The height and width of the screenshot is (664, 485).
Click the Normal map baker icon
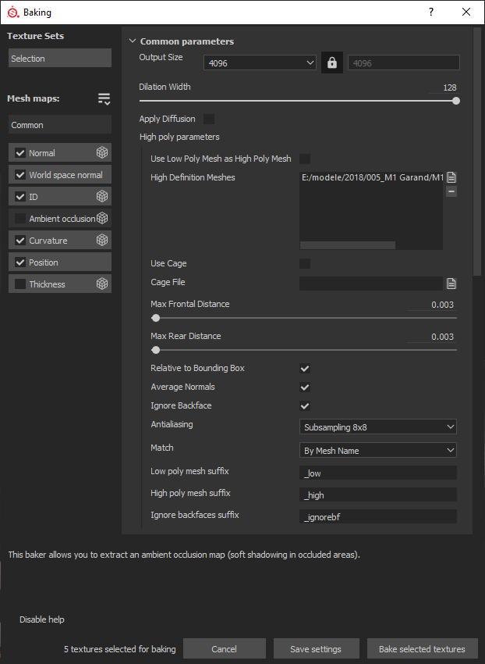tap(102, 153)
